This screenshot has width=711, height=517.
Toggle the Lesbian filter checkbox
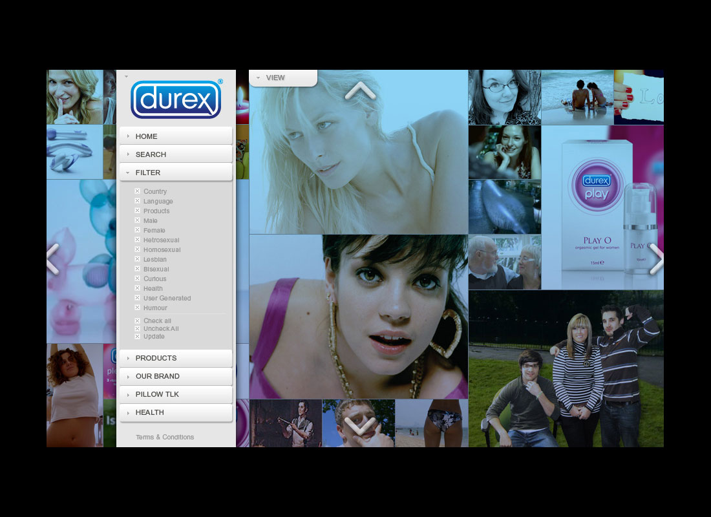pos(137,259)
